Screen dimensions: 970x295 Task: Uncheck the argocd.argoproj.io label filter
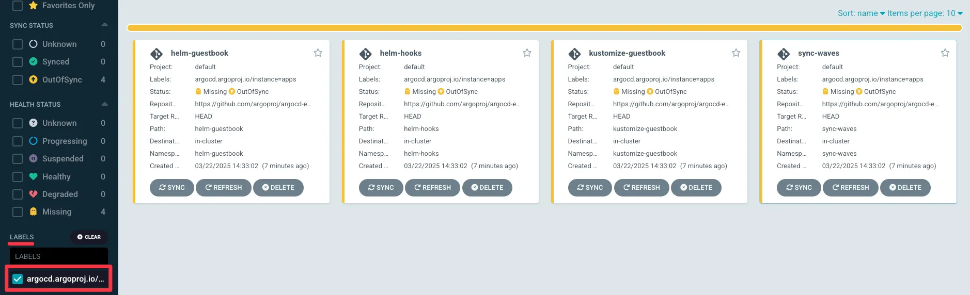(x=18, y=279)
